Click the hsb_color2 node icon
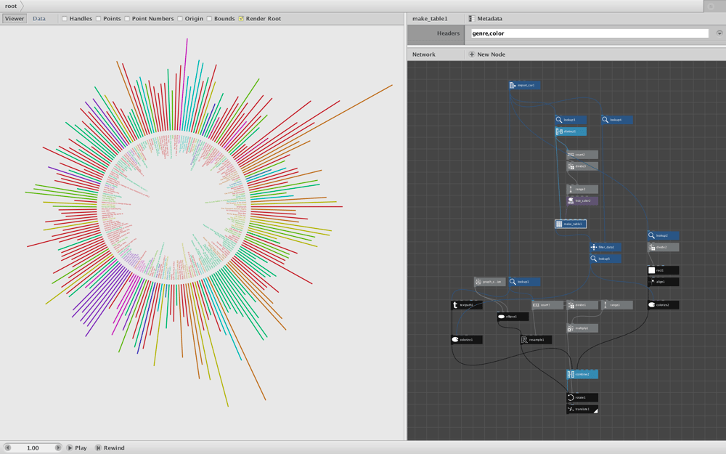The image size is (726, 454). click(571, 200)
